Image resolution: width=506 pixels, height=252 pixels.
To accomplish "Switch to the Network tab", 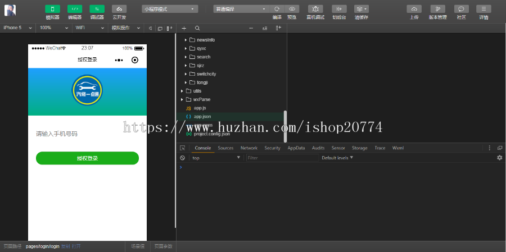I will 249,148.
